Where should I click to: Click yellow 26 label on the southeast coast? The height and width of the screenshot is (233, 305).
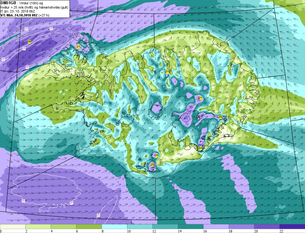(201, 148)
